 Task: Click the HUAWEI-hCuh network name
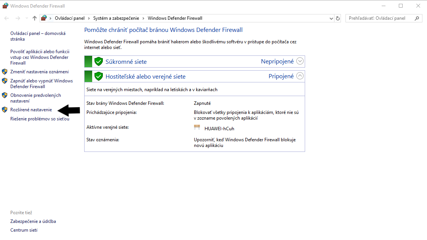pos(219,129)
